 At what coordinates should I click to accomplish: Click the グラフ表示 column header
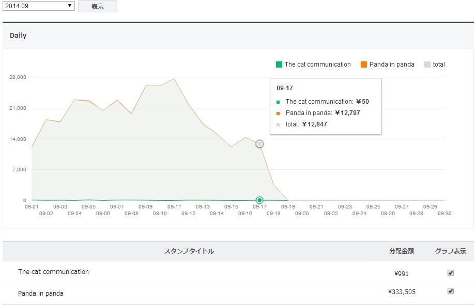[x=450, y=251]
